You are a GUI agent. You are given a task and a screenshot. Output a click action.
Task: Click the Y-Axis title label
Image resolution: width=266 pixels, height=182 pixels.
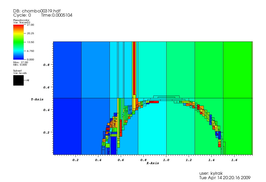tap(37, 99)
